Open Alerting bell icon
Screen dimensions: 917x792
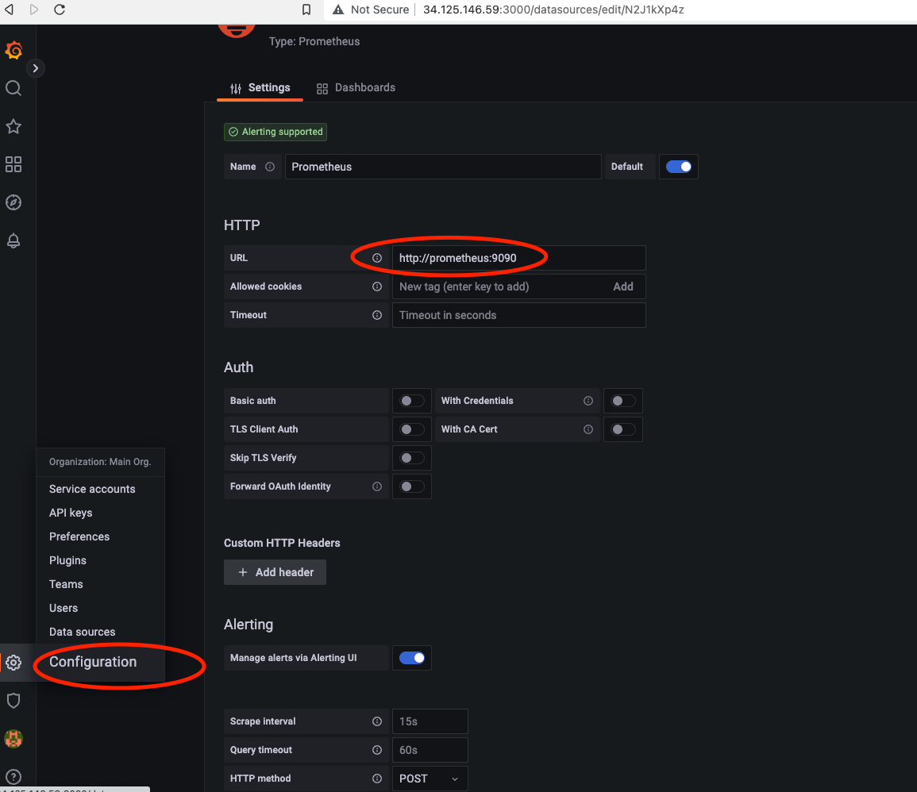click(13, 240)
